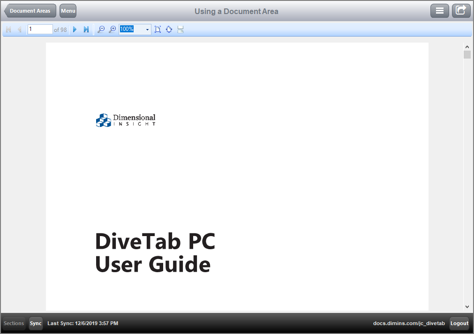Screen dimensions: 474x334
Task: Click the Document Areas back button
Action: [30, 10]
